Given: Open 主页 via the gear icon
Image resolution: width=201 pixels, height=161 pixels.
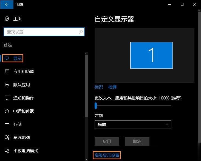Looking at the screenshot, I should click(7, 19).
